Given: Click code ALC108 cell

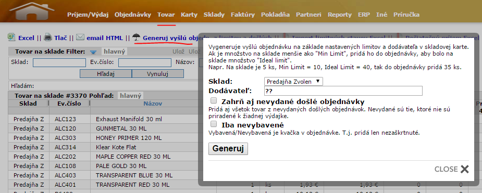Looking at the screenshot, I should tap(65, 166).
